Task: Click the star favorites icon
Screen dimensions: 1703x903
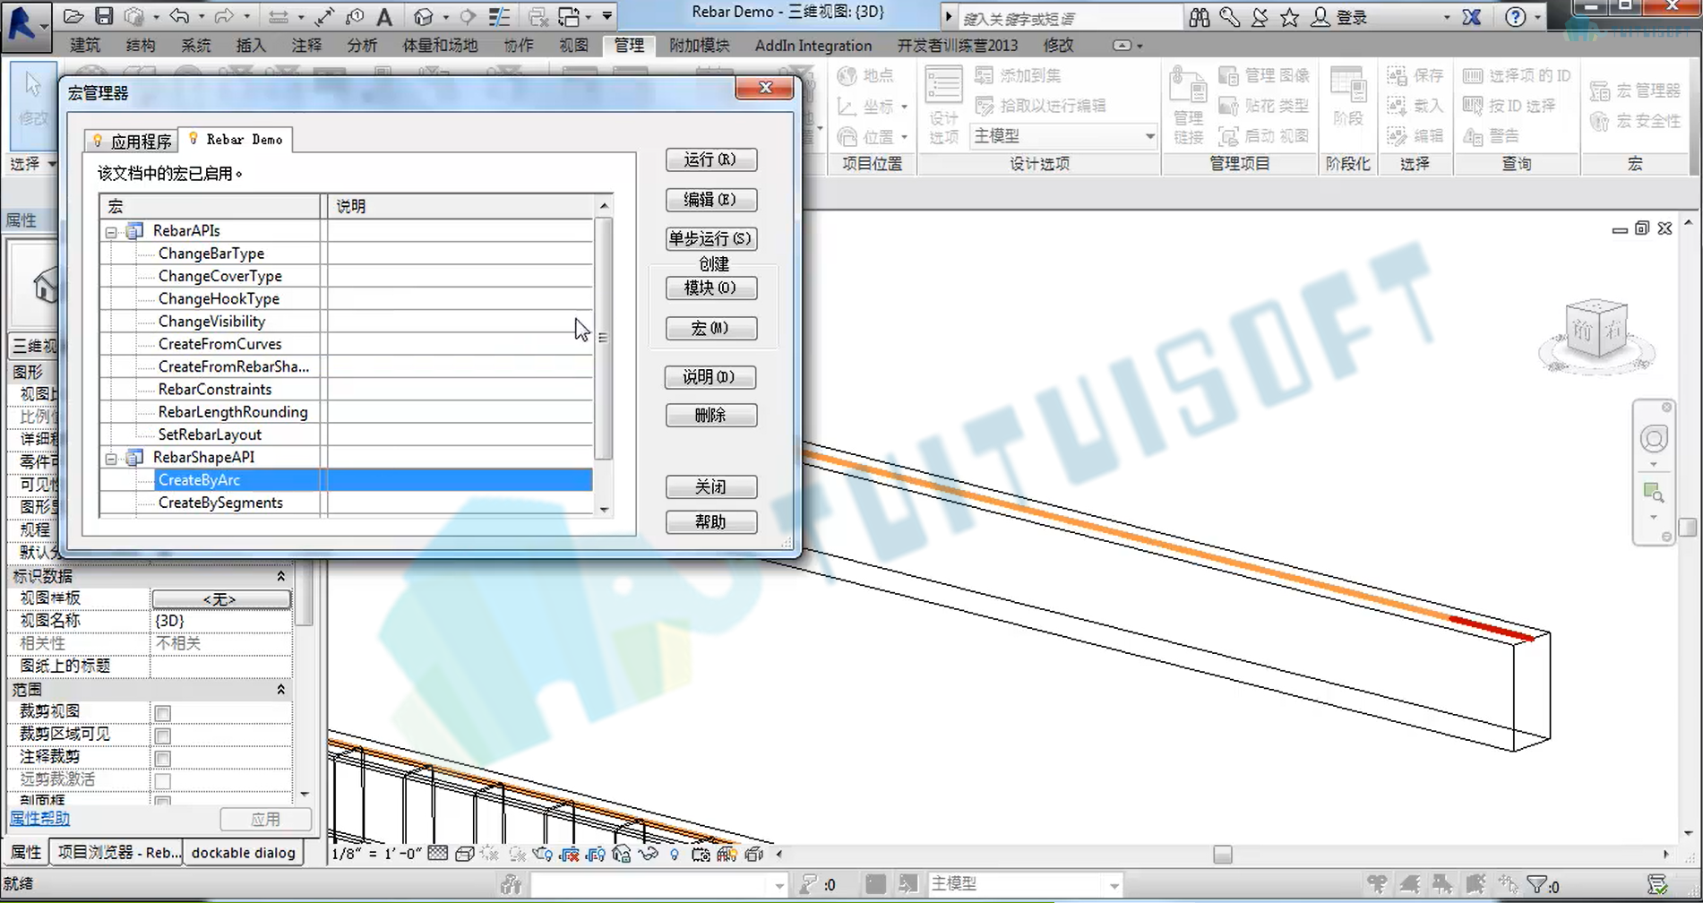Action: click(1289, 17)
